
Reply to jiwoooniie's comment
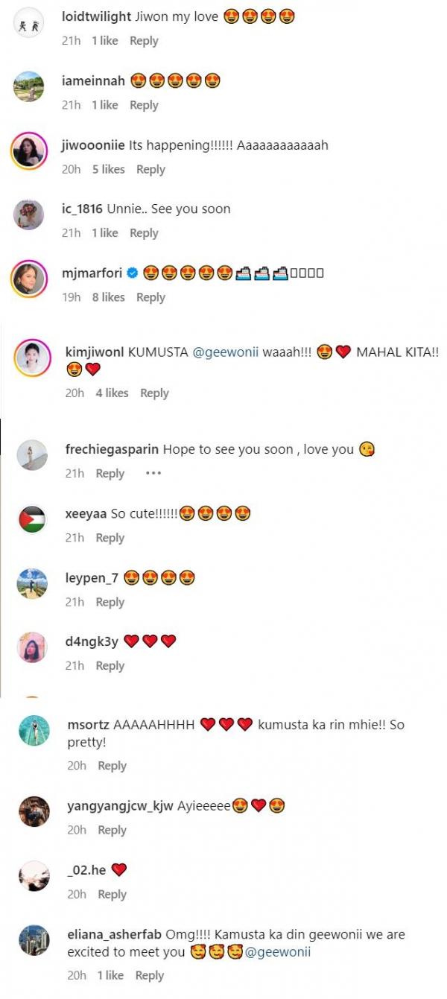pos(150,169)
